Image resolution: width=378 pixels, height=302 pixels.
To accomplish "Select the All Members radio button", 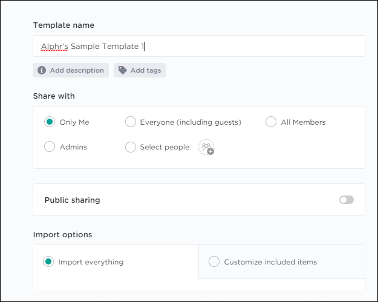I will (x=271, y=122).
